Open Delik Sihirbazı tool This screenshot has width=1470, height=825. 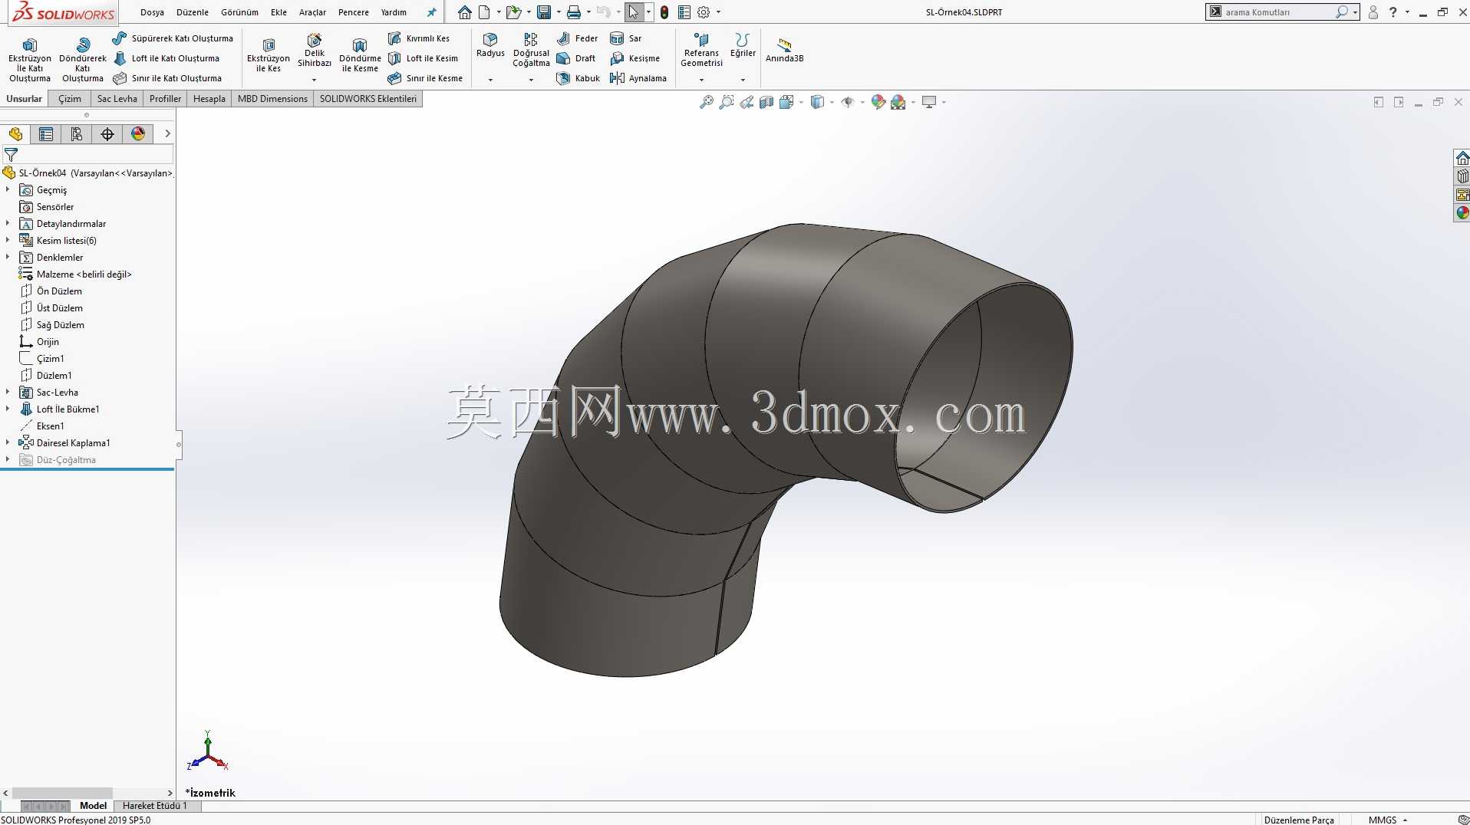tap(315, 51)
